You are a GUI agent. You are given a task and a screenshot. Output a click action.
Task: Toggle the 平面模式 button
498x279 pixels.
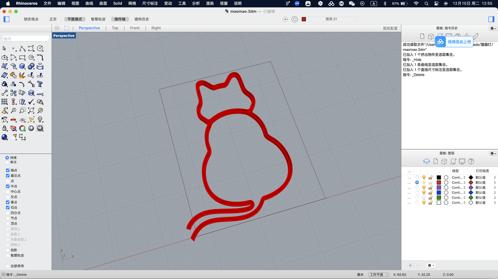point(74,19)
